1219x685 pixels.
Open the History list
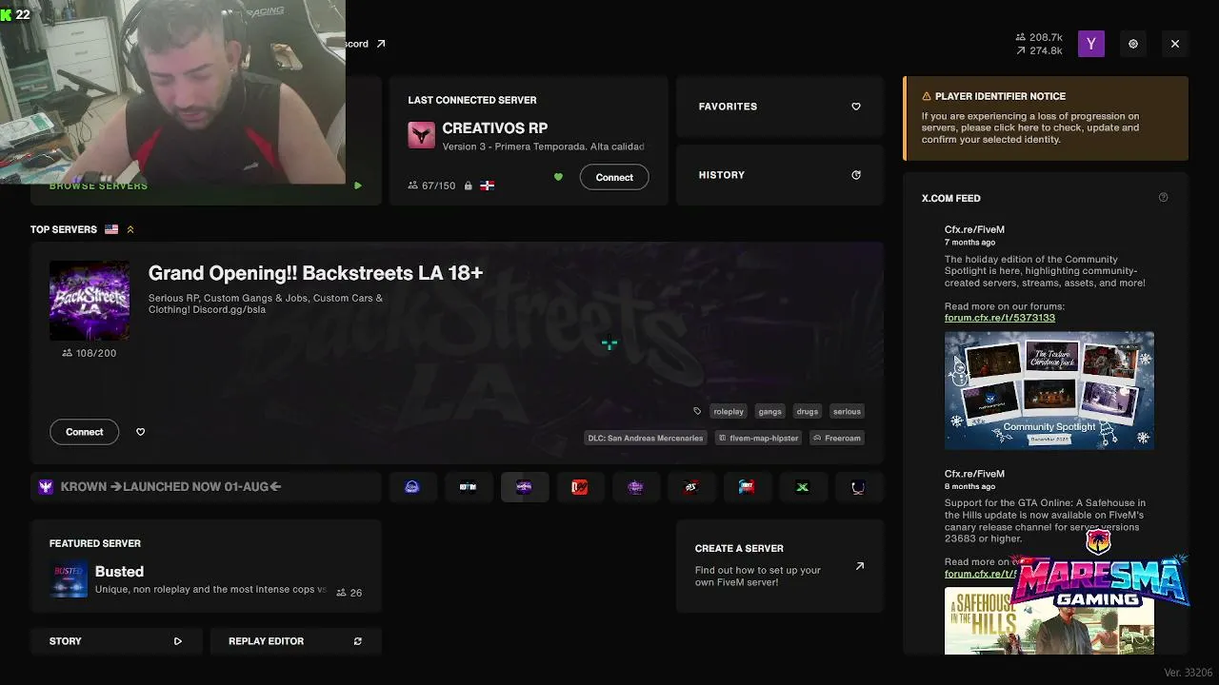780,175
